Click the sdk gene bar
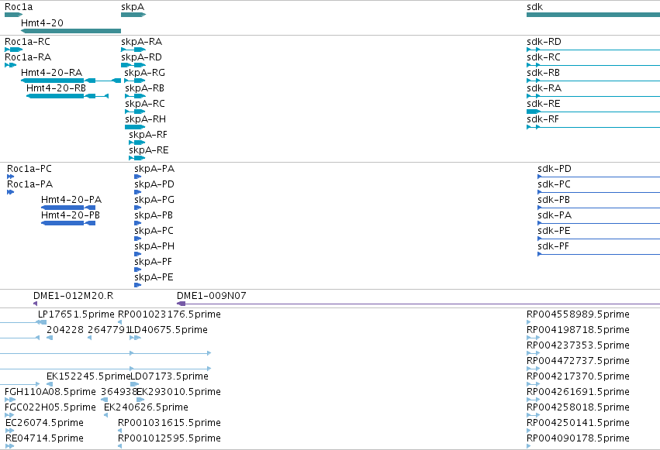The image size is (660, 450). [593, 15]
